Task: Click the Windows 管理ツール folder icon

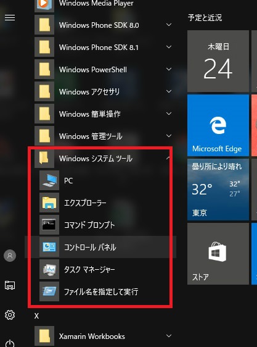Action: (x=44, y=136)
